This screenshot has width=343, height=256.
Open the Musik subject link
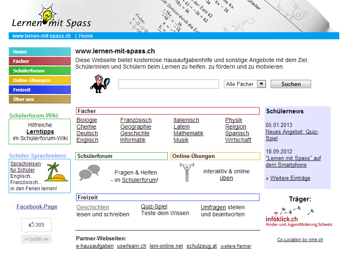click(x=181, y=140)
